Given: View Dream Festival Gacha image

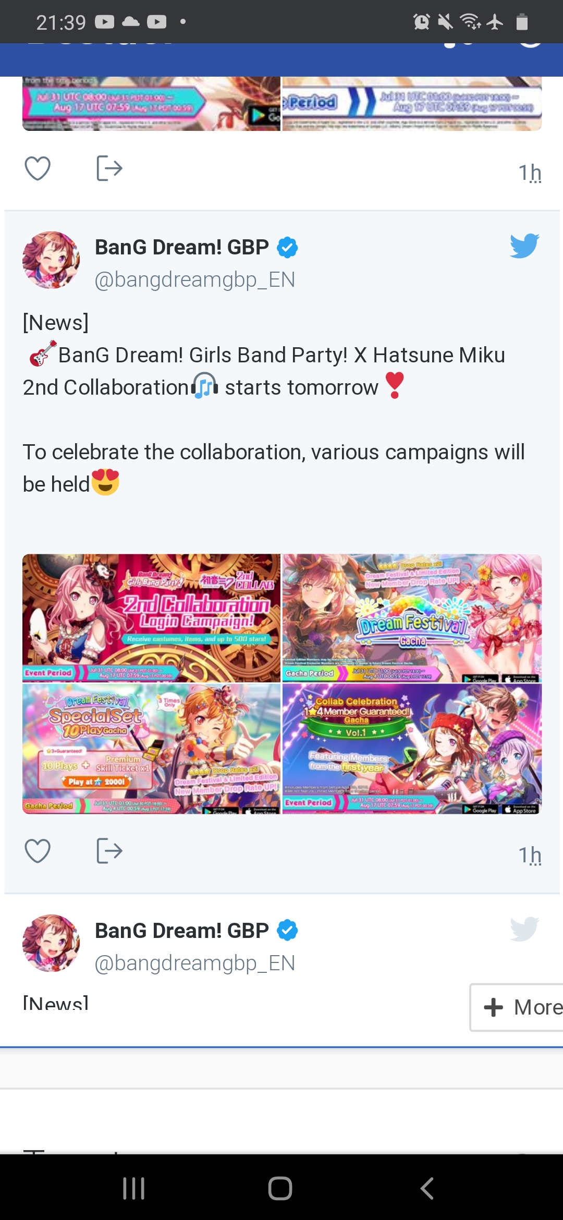Looking at the screenshot, I should 412,618.
